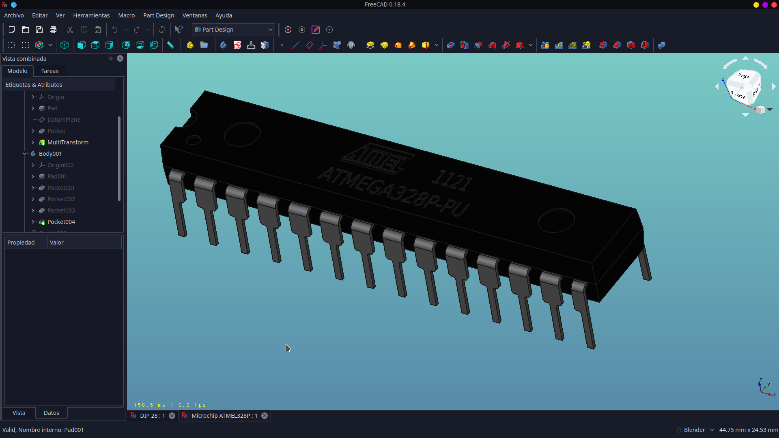
Task: Open the Archivo menu
Action: [x=14, y=15]
